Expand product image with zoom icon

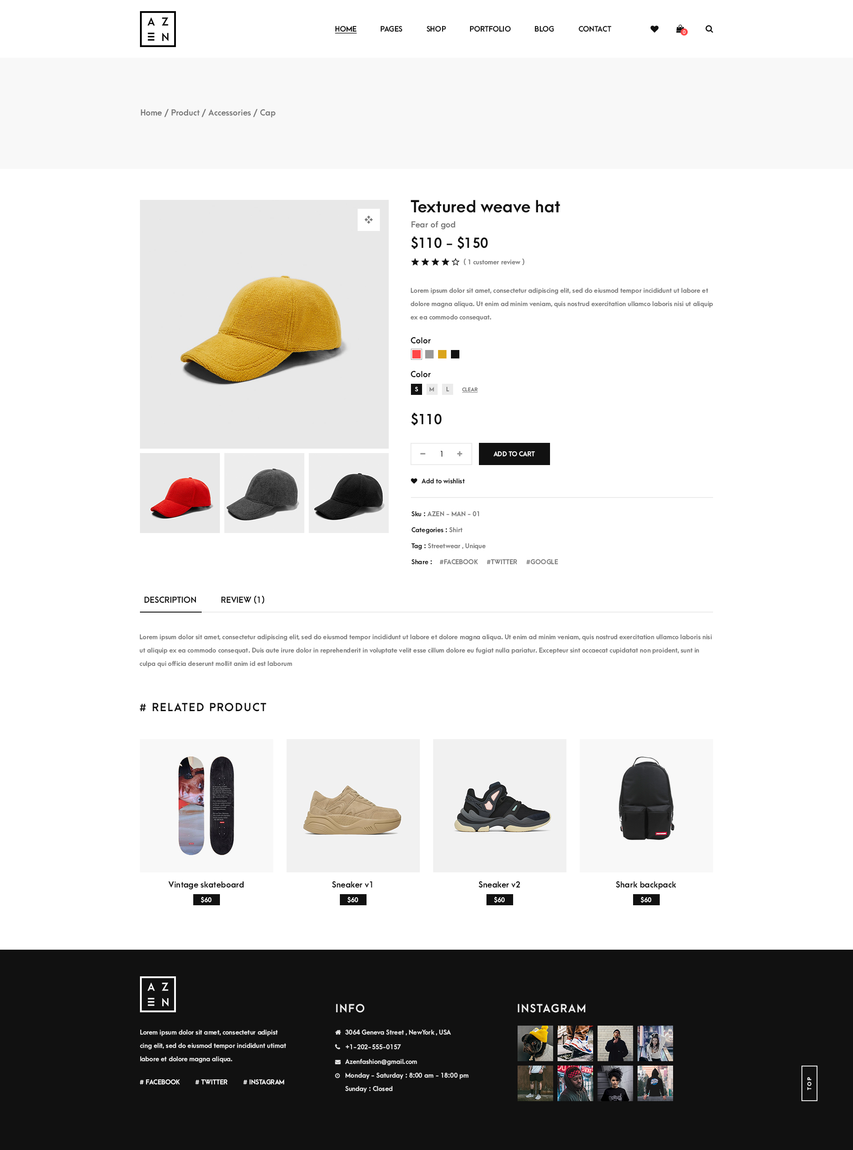tap(369, 220)
